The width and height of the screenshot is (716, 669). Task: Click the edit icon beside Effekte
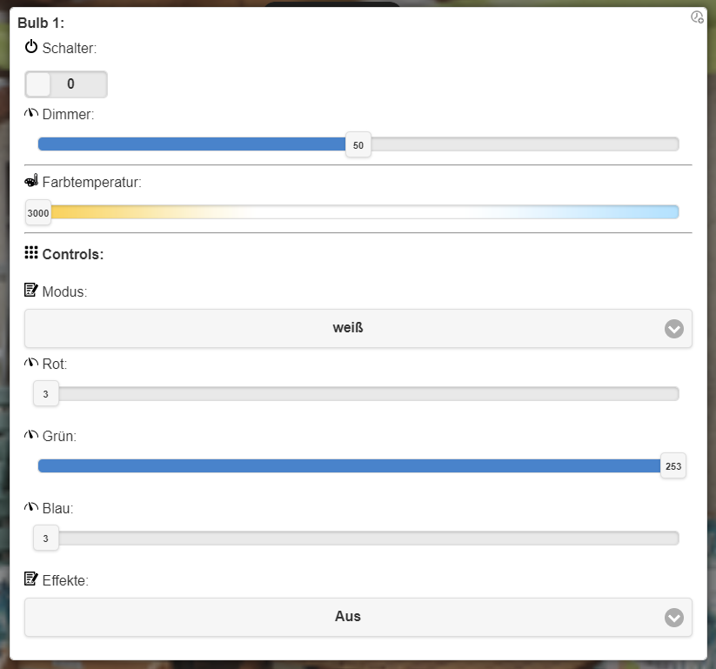pyautogui.click(x=31, y=579)
